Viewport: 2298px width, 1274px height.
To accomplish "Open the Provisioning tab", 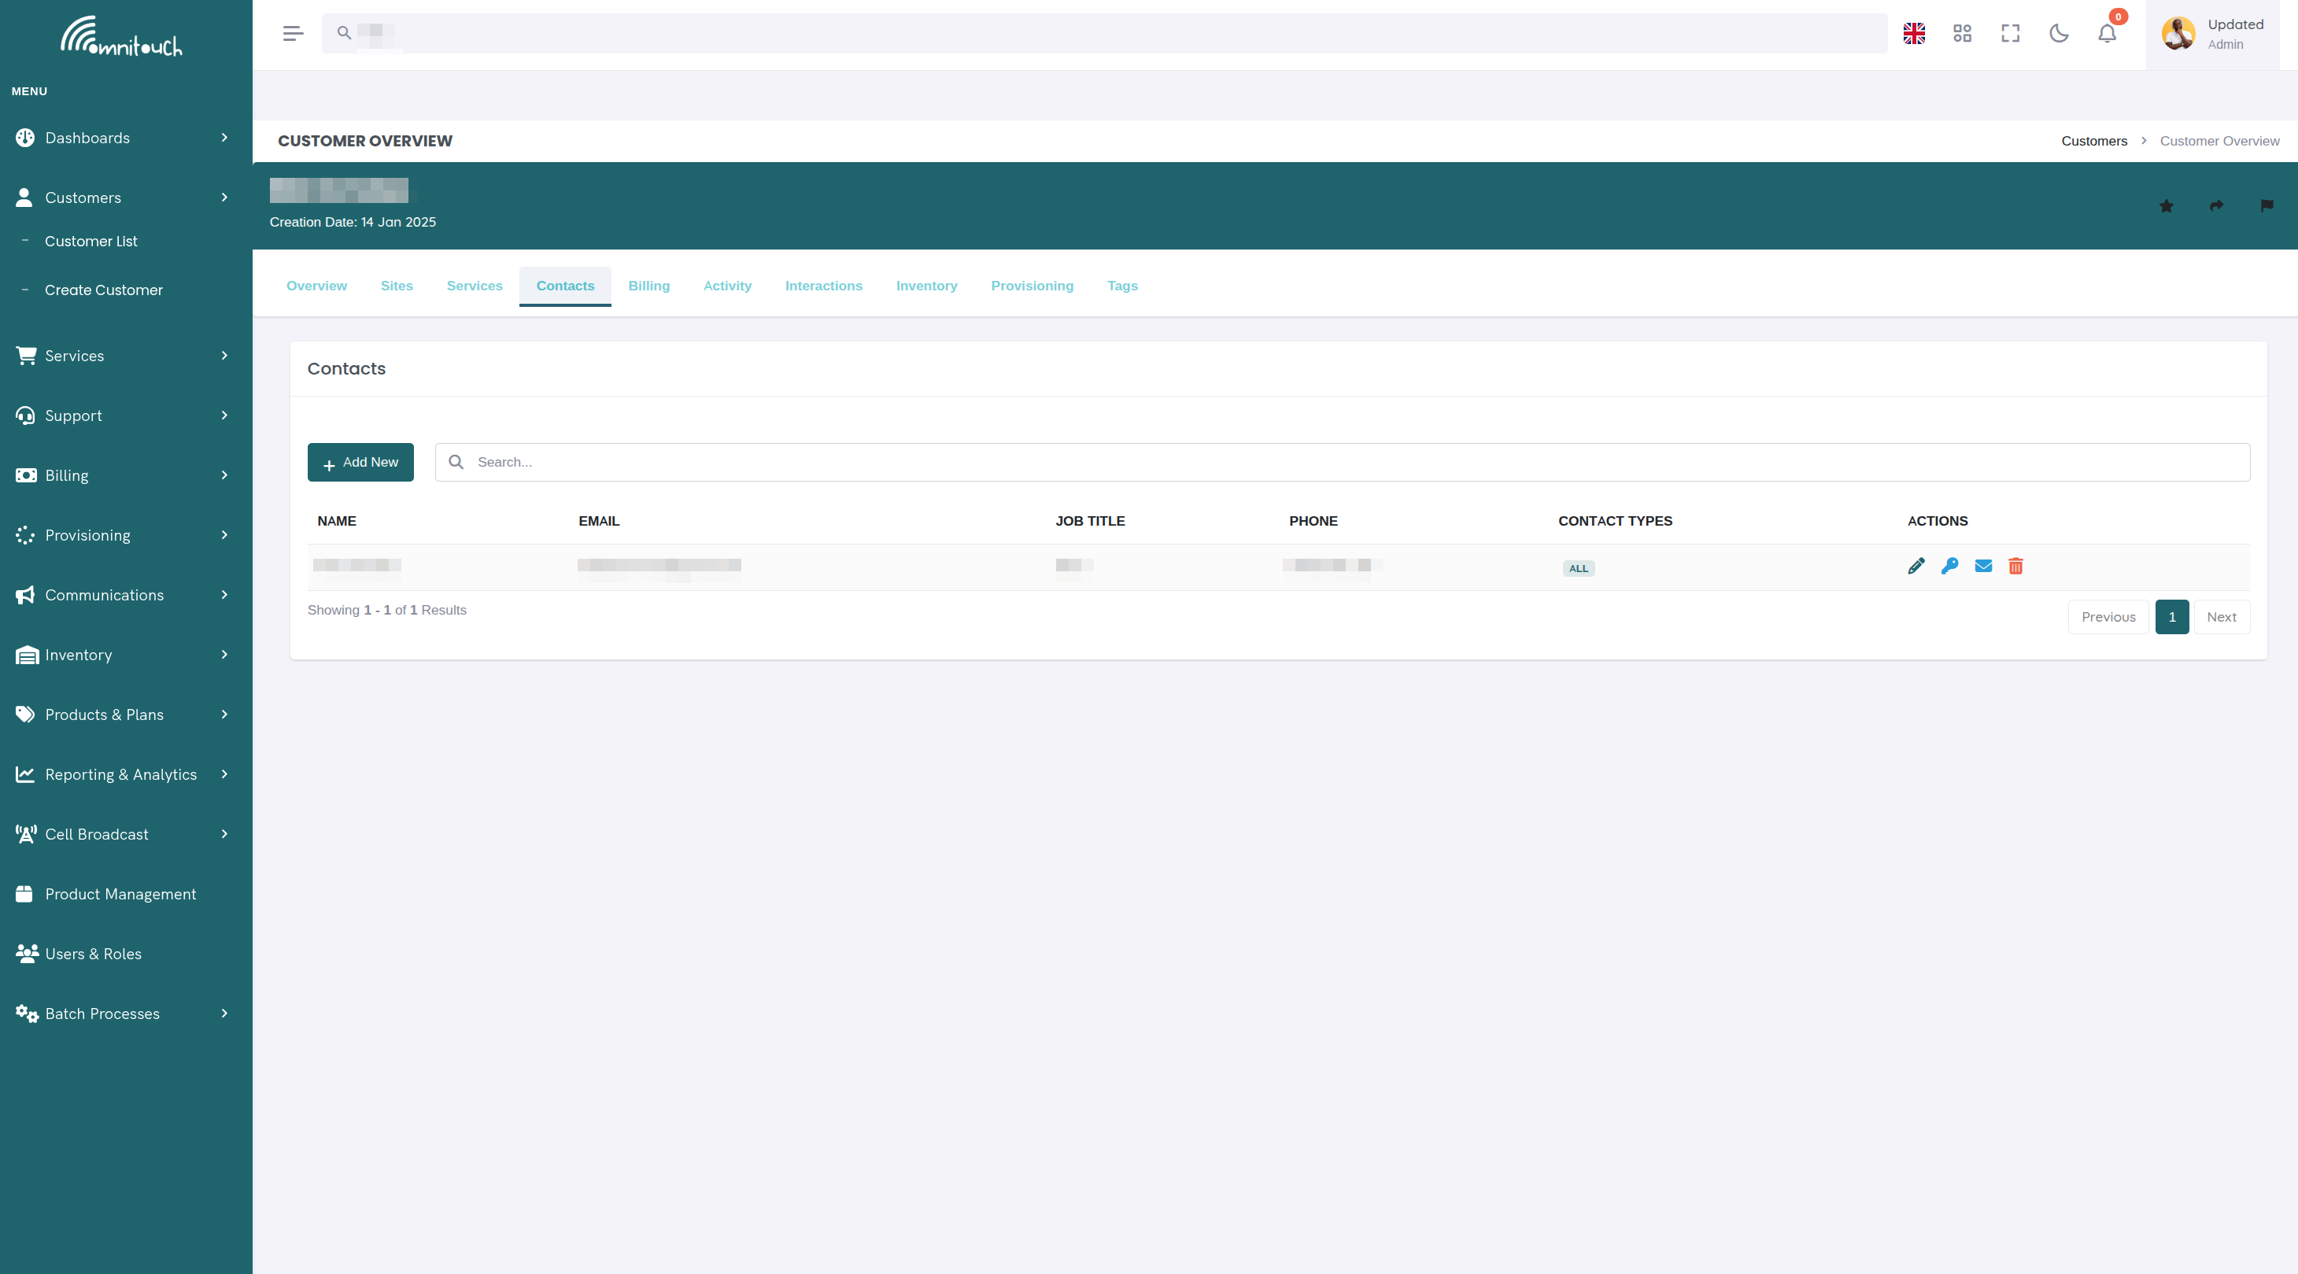I will (1033, 286).
